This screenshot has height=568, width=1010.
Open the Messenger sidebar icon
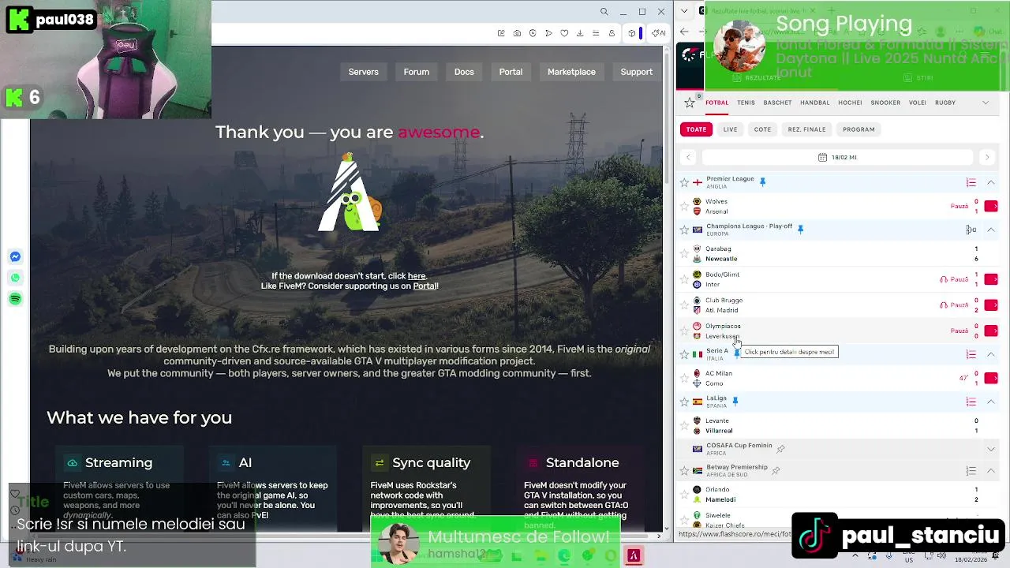(15, 256)
